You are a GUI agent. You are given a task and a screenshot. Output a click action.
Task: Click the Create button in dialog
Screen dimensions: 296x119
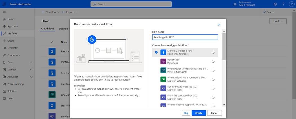(199, 113)
